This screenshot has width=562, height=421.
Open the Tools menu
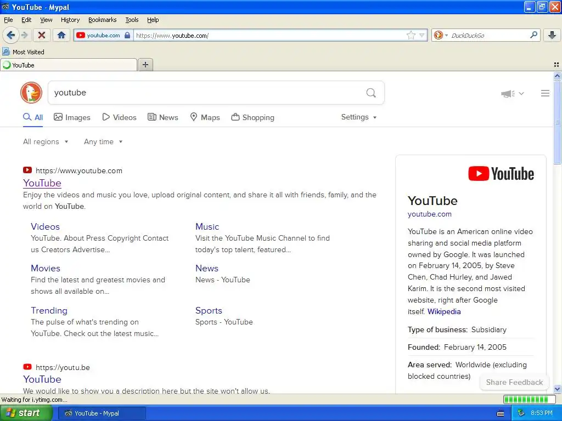tap(132, 20)
